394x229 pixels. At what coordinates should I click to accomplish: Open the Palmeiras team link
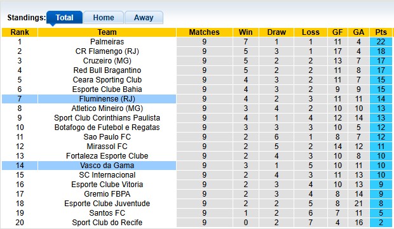[x=107, y=42]
